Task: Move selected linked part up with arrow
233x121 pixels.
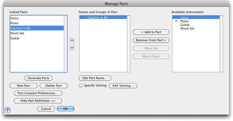Action: coord(72,40)
